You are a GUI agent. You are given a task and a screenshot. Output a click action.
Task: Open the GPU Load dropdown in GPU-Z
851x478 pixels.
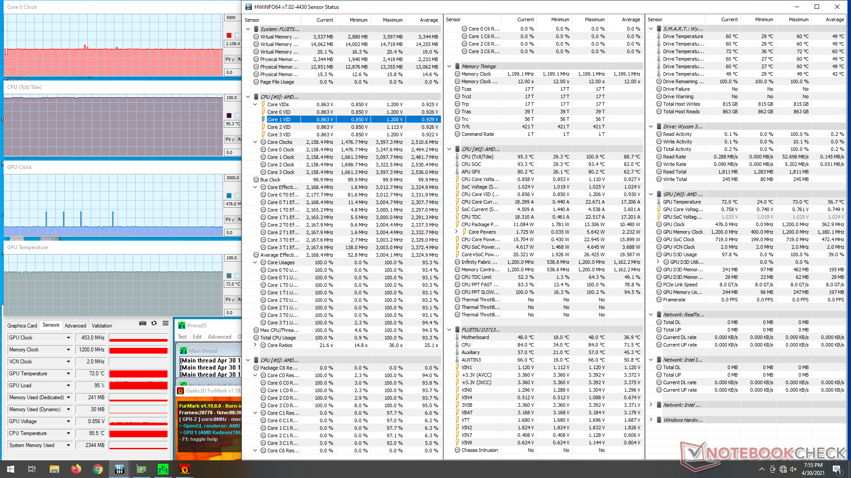pos(68,385)
